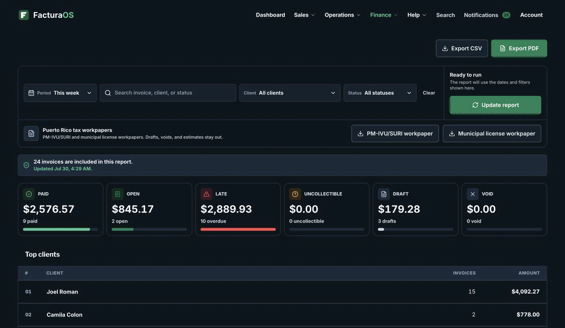Click the INVOICES column header
The width and height of the screenshot is (565, 328).
464,273
